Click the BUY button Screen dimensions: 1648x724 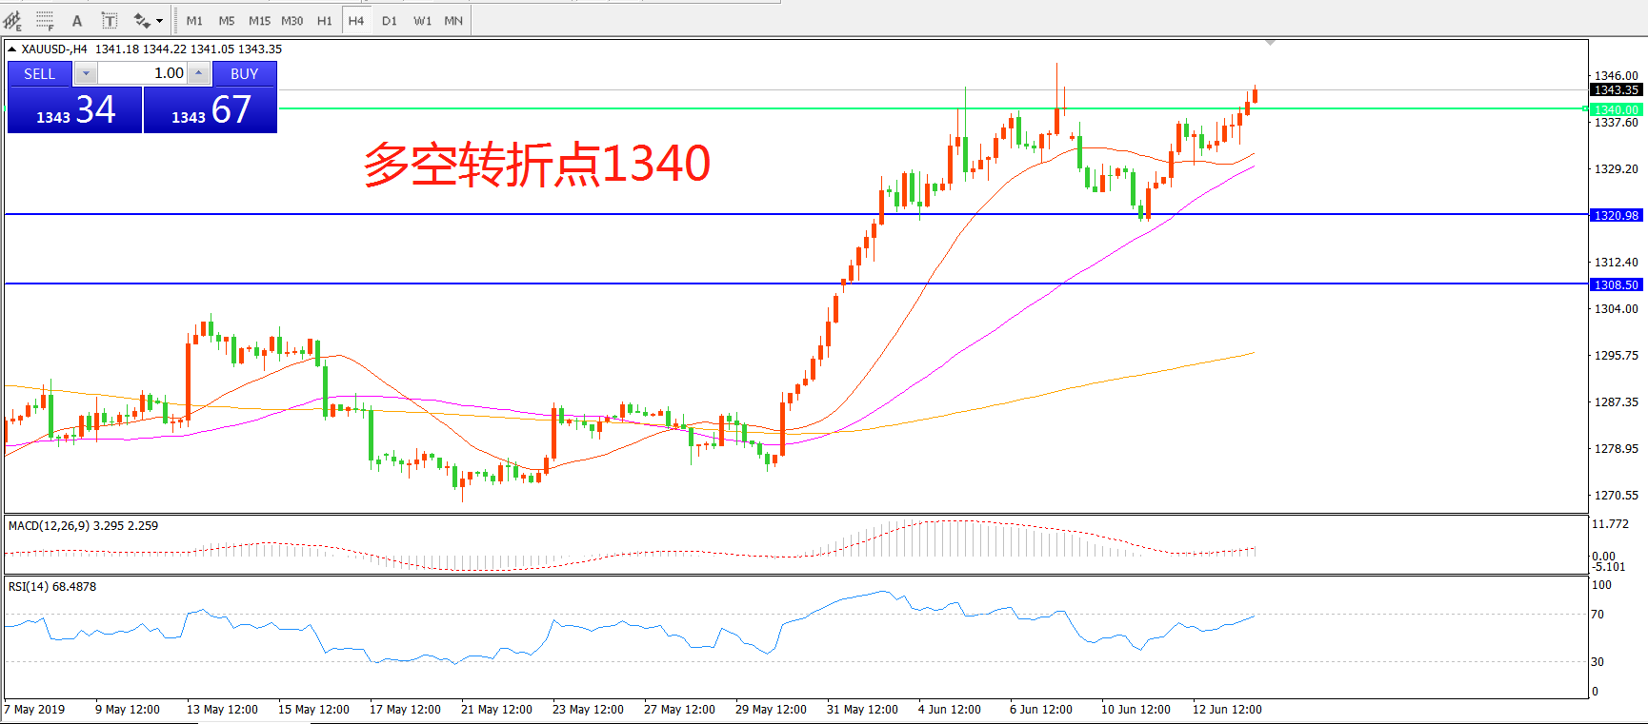click(x=244, y=73)
